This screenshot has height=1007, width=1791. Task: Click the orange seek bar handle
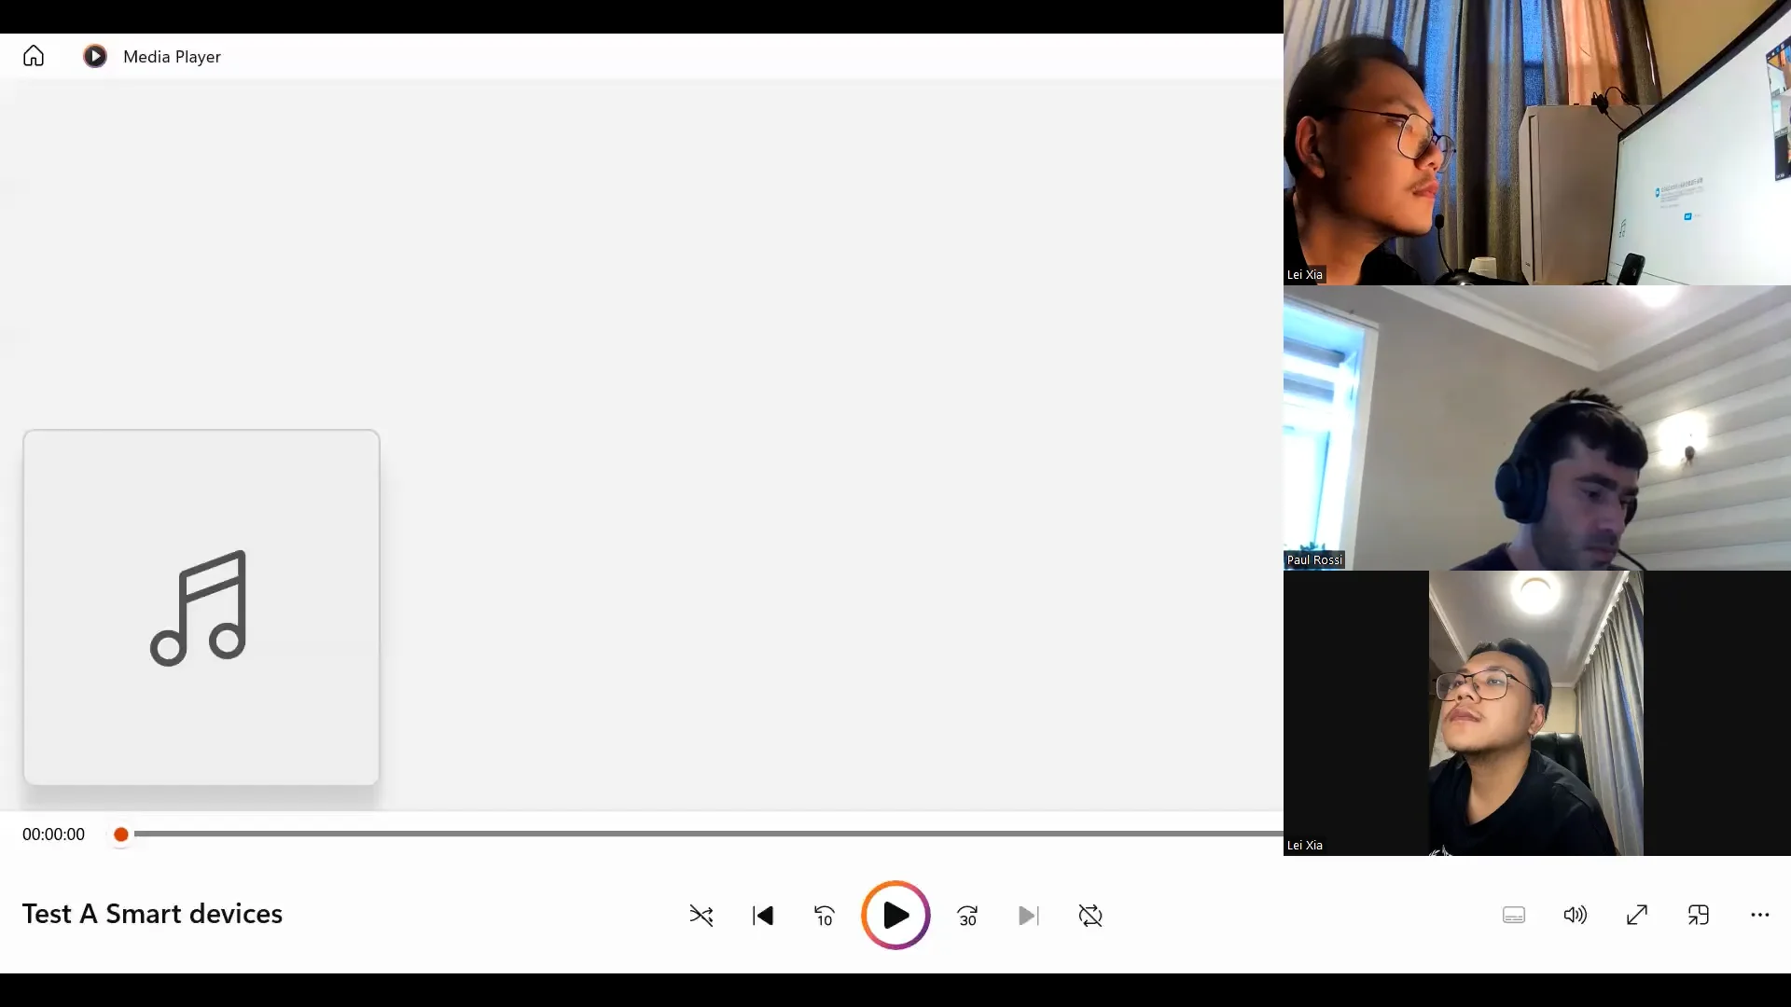121,835
